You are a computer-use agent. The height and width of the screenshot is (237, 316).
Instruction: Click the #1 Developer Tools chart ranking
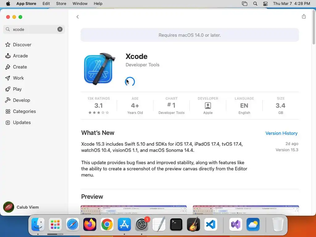(172, 106)
